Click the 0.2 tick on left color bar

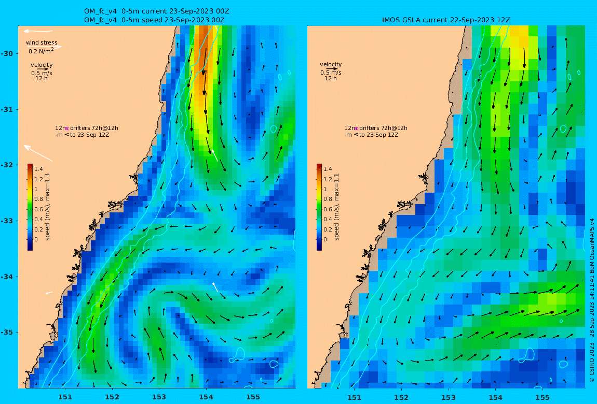point(38,229)
